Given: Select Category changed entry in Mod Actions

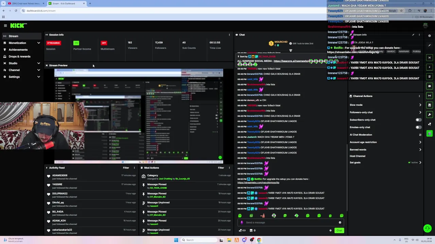Looking at the screenshot, I should coord(186,177).
